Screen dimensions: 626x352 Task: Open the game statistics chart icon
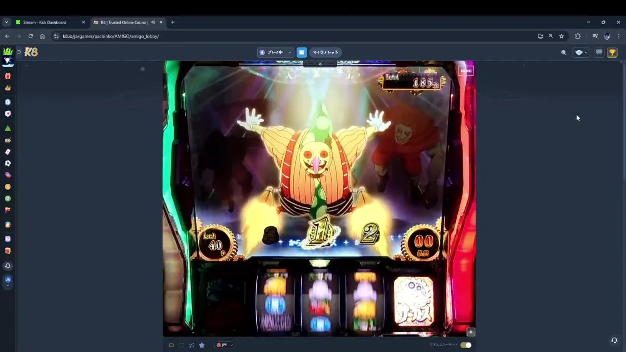click(x=191, y=345)
